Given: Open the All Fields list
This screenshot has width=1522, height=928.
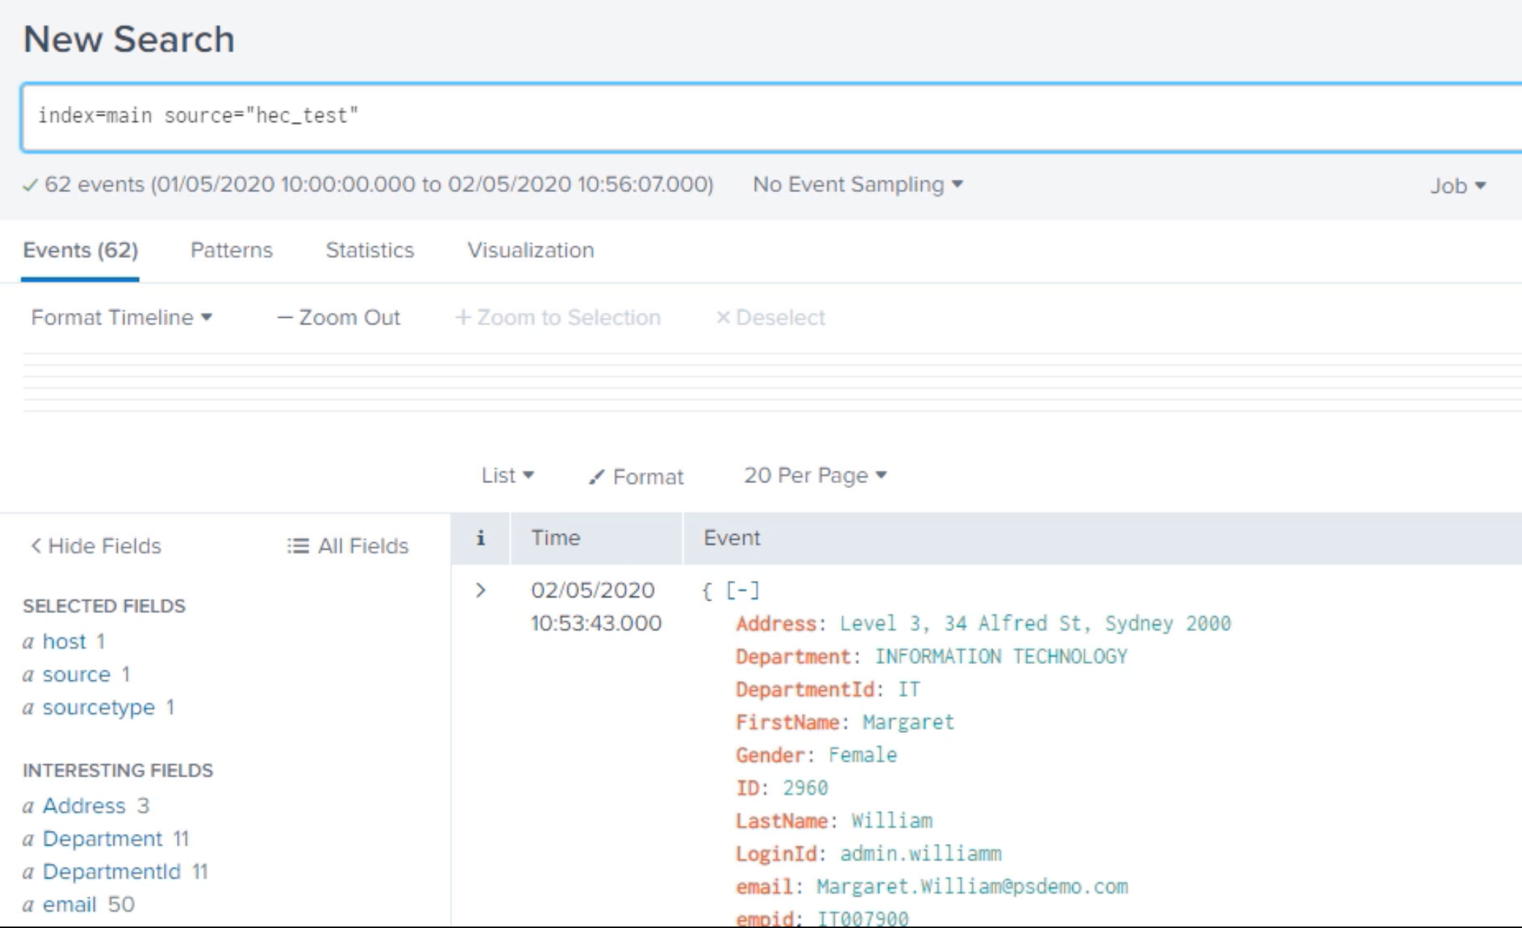Looking at the screenshot, I should pos(347,546).
